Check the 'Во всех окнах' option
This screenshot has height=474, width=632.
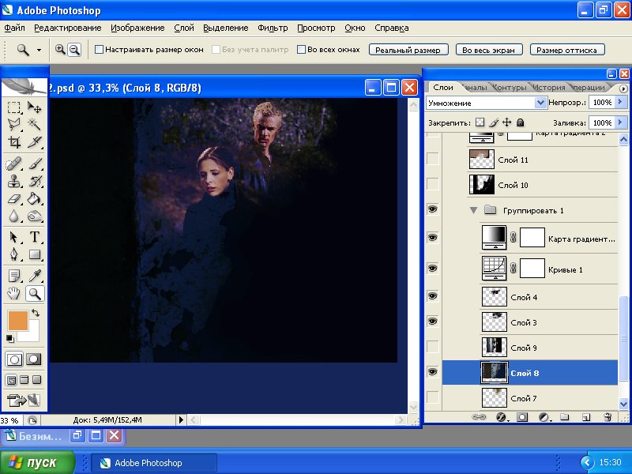click(301, 50)
